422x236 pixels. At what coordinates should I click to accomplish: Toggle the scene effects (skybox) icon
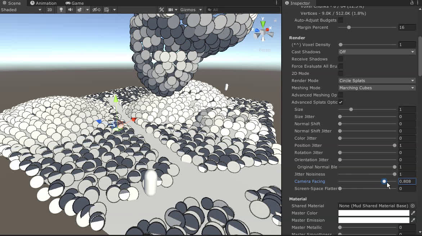(x=80, y=10)
